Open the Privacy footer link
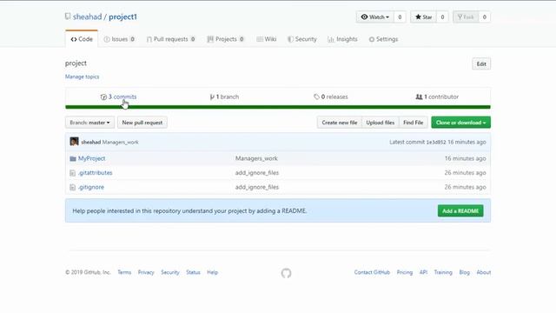This screenshot has height=313, width=556. [x=146, y=272]
